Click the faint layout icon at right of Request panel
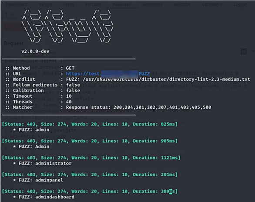255x202 pixels. (244, 51)
